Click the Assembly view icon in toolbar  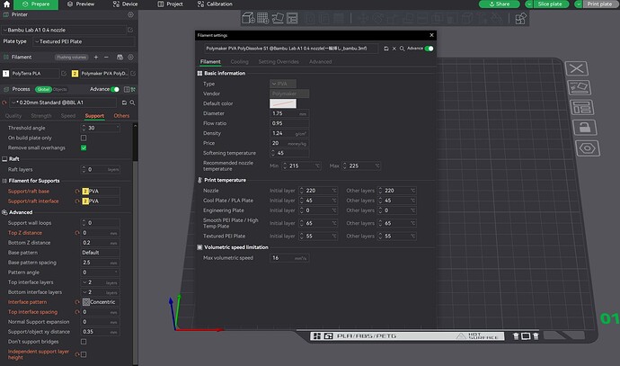[521, 19]
